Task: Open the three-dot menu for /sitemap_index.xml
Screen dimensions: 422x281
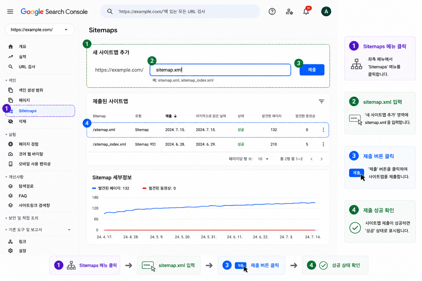Action: click(323, 144)
